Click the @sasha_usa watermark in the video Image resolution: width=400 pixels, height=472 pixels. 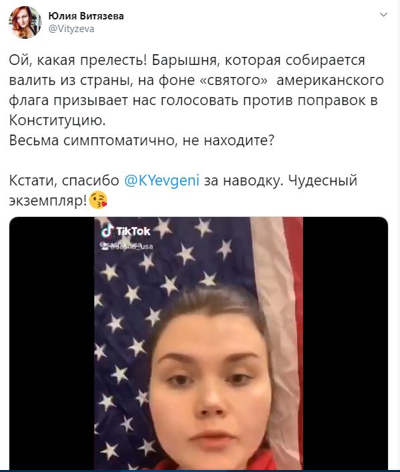pyautogui.click(x=126, y=245)
